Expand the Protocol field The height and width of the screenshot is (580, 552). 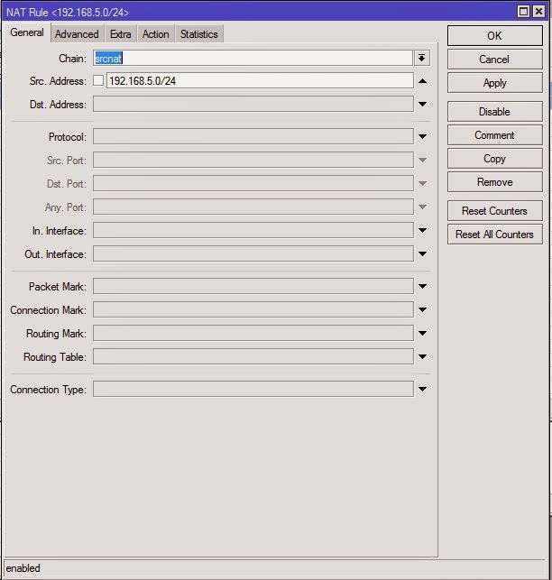(422, 136)
